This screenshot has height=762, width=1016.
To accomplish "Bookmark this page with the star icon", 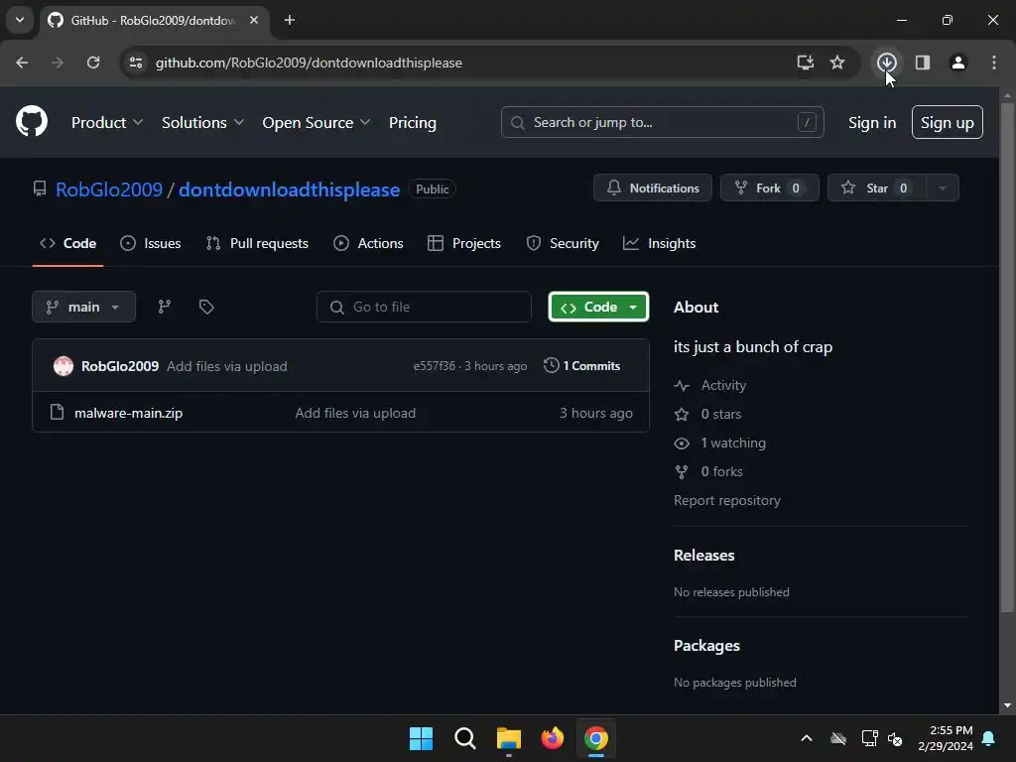I will (x=837, y=63).
